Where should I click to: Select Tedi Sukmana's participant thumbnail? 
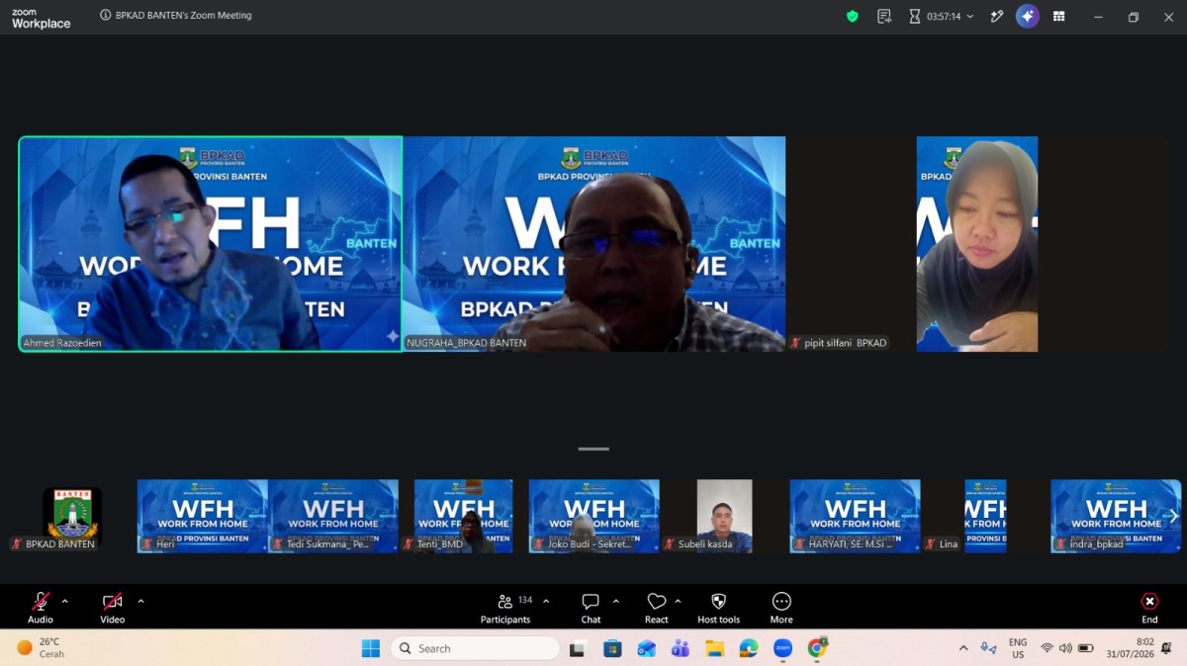tap(333, 516)
